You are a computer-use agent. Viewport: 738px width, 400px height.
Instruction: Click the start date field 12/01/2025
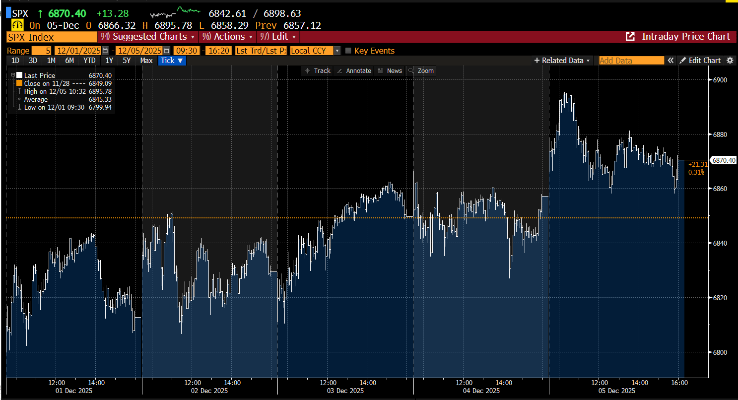click(x=78, y=51)
